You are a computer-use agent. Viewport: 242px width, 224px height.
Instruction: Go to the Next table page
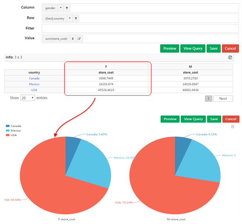223,98
